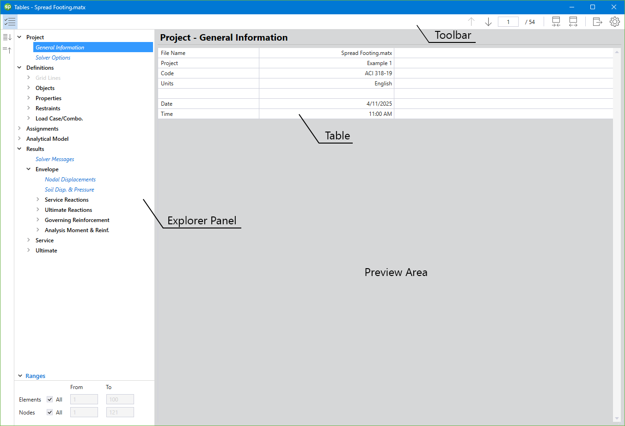625x426 pixels.
Task: Click the Expand All icon in left sidebar
Action: point(7,36)
